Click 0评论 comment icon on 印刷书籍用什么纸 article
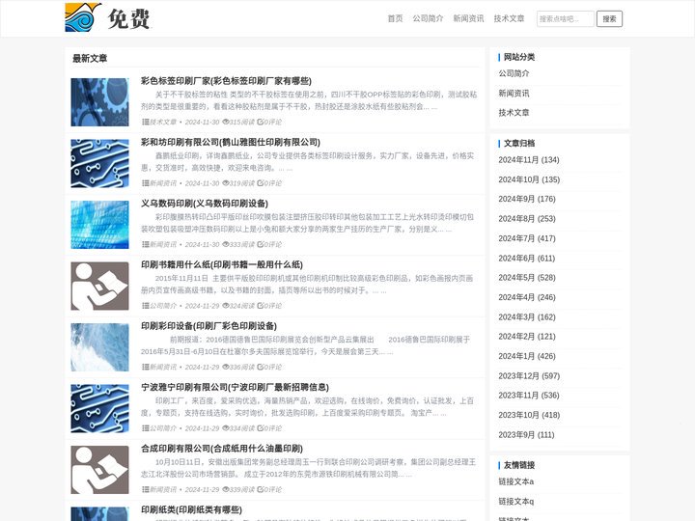The width and height of the screenshot is (695, 521). click(261, 305)
